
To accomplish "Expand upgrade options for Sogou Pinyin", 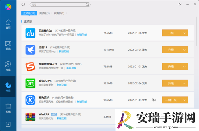I will [184, 66].
